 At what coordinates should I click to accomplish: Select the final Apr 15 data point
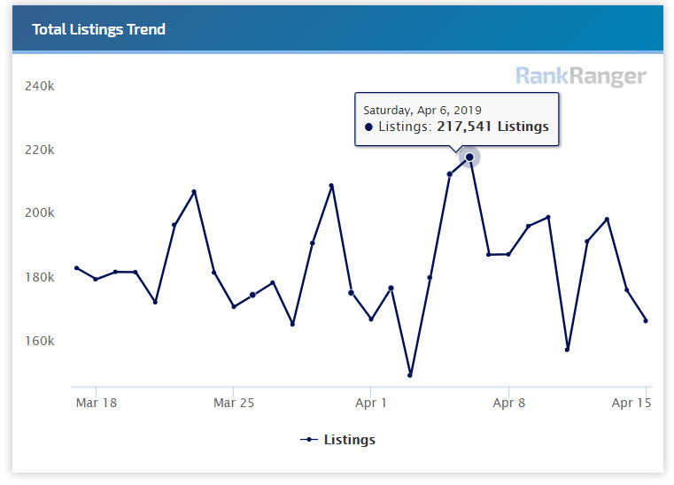[x=646, y=320]
